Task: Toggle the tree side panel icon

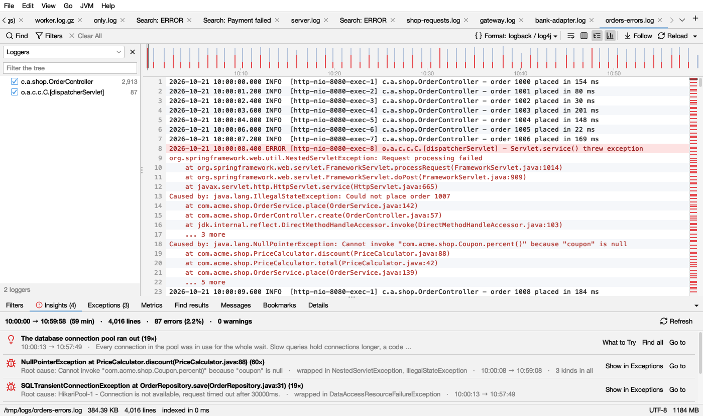Action: [597, 36]
